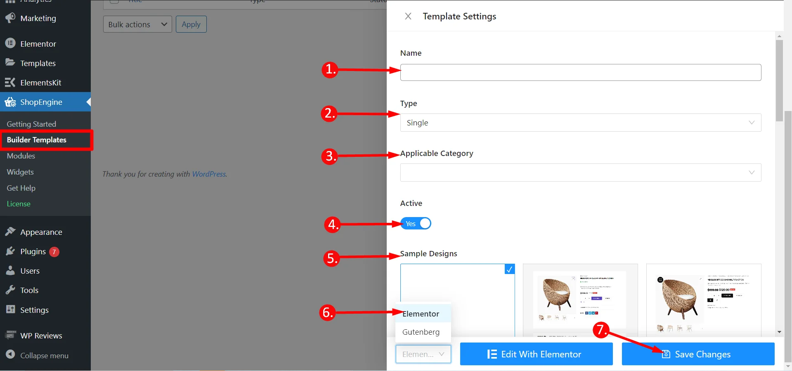Click the panel scrollbar thumb

[x=779, y=80]
